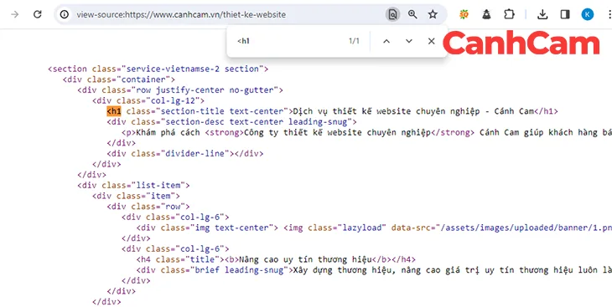Click the "img text-center" div tag
Screen dimensions: 612x307
pyautogui.click(x=207, y=228)
